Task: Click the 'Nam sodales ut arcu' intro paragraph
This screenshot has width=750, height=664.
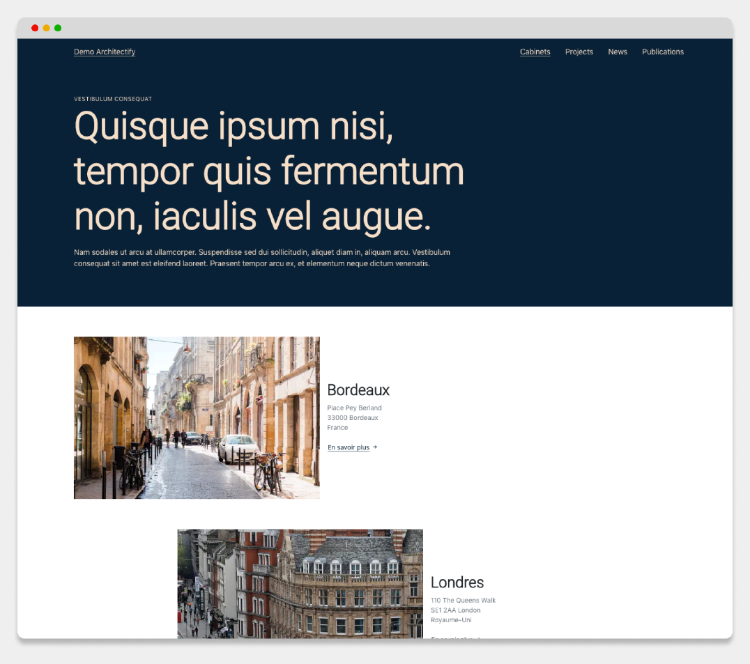Action: (261, 258)
